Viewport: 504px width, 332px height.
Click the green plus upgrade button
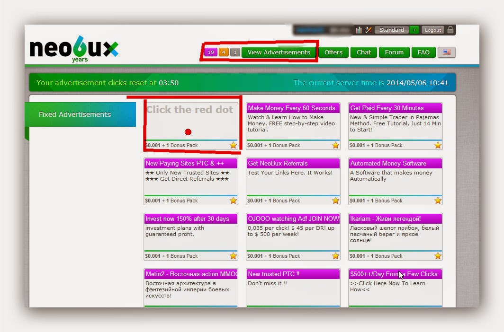point(414,30)
